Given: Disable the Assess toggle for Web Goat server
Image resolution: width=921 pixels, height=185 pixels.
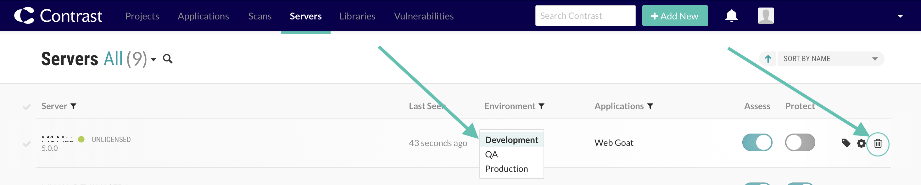Looking at the screenshot, I should pos(757,143).
